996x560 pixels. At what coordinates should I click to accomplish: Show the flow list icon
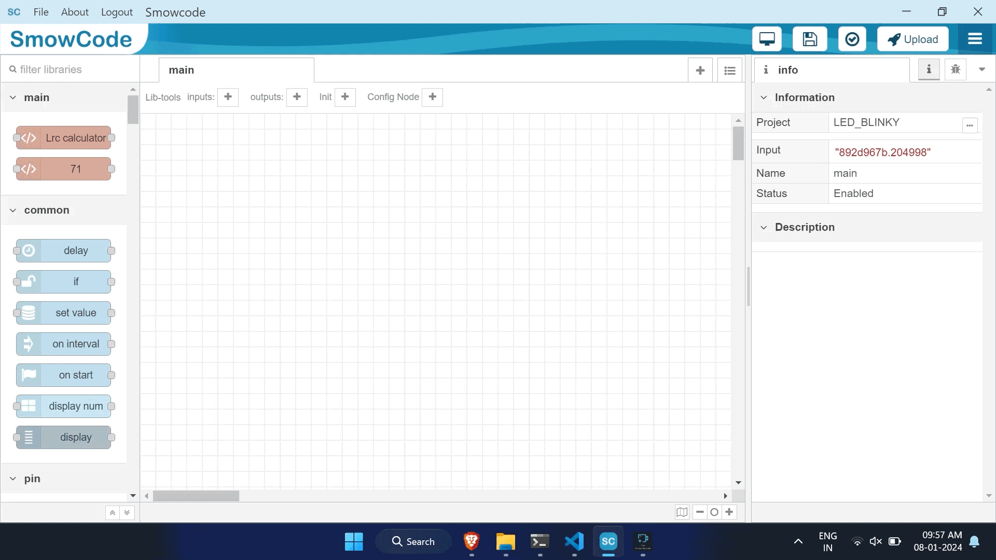click(x=730, y=71)
